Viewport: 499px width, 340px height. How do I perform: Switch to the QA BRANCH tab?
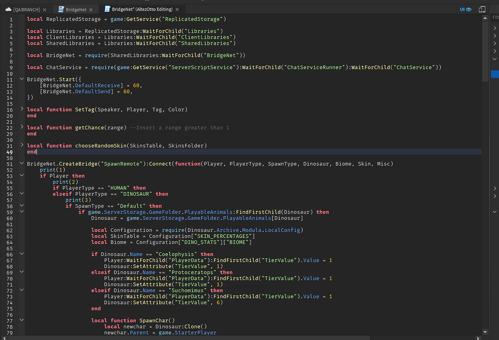[27, 10]
